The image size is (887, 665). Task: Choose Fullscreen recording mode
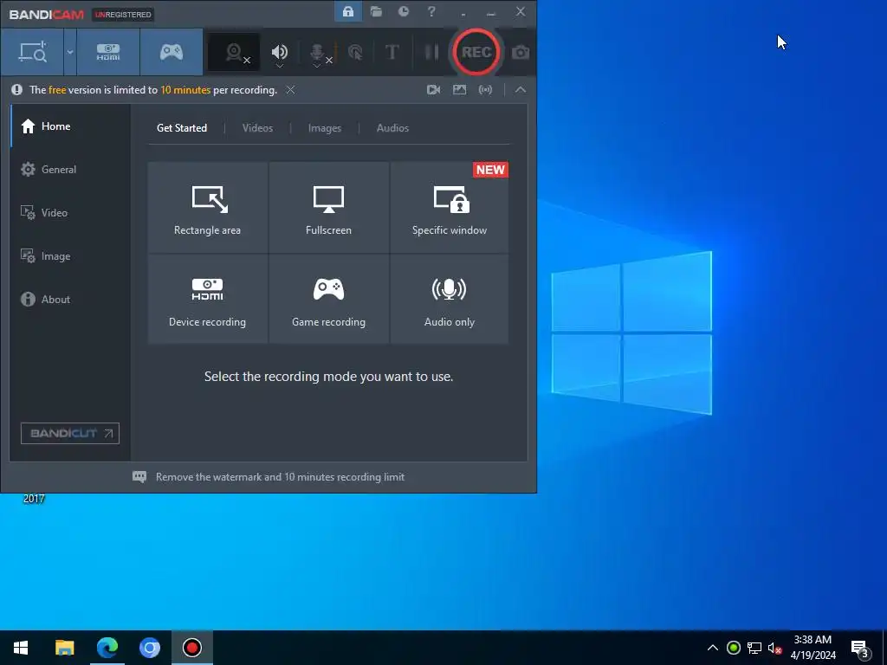click(x=328, y=208)
